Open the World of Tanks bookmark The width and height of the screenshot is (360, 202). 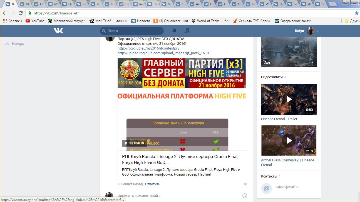pyautogui.click(x=210, y=21)
